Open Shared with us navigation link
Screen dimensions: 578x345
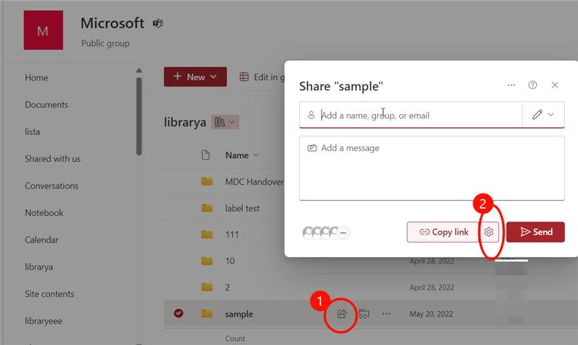coord(53,159)
